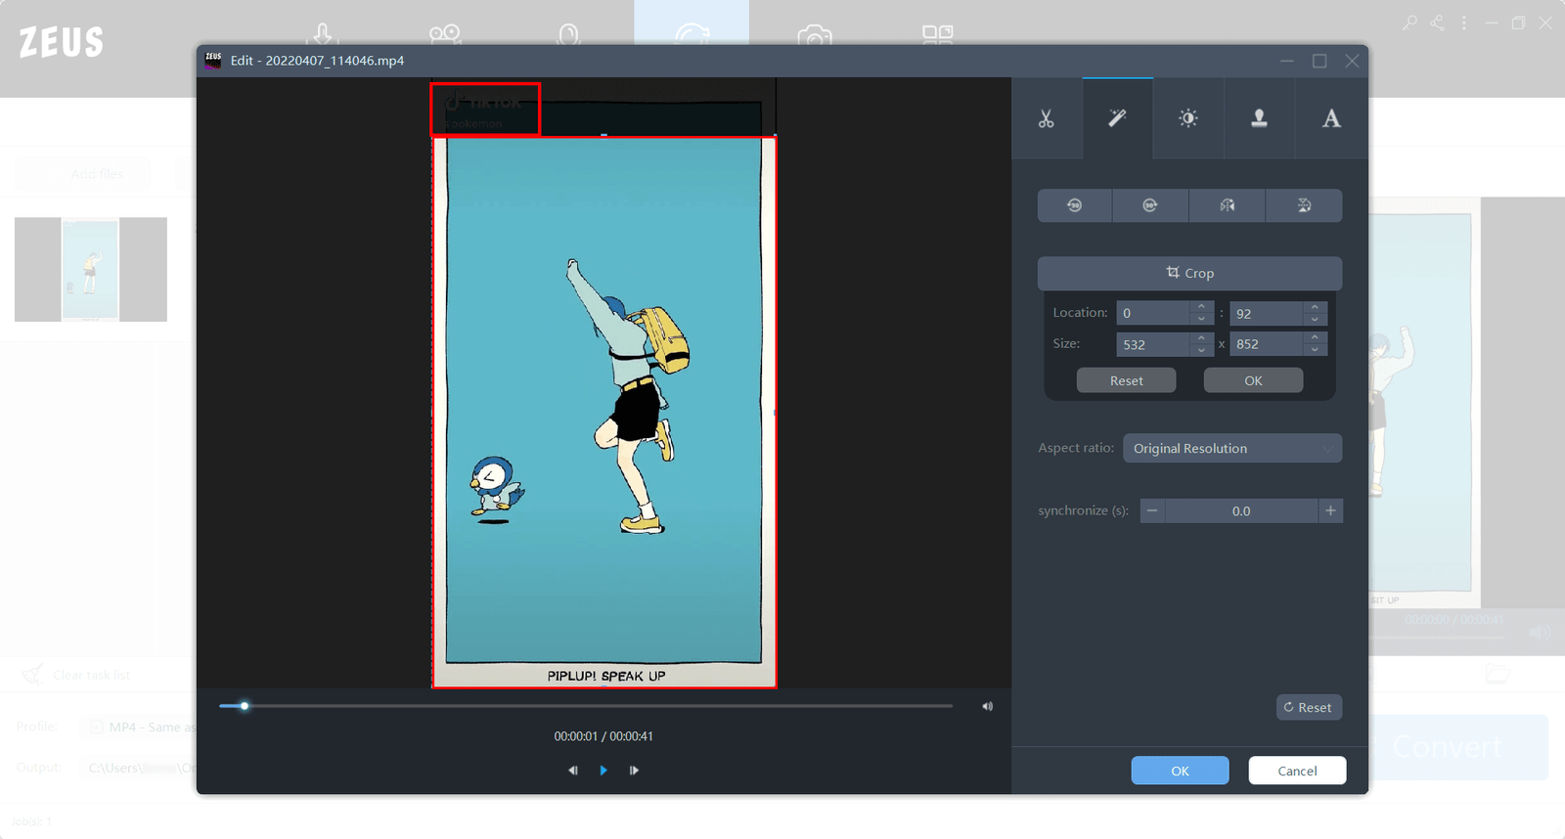Increase synchronize value with plus button
This screenshot has height=839, width=1565.
pos(1330,510)
